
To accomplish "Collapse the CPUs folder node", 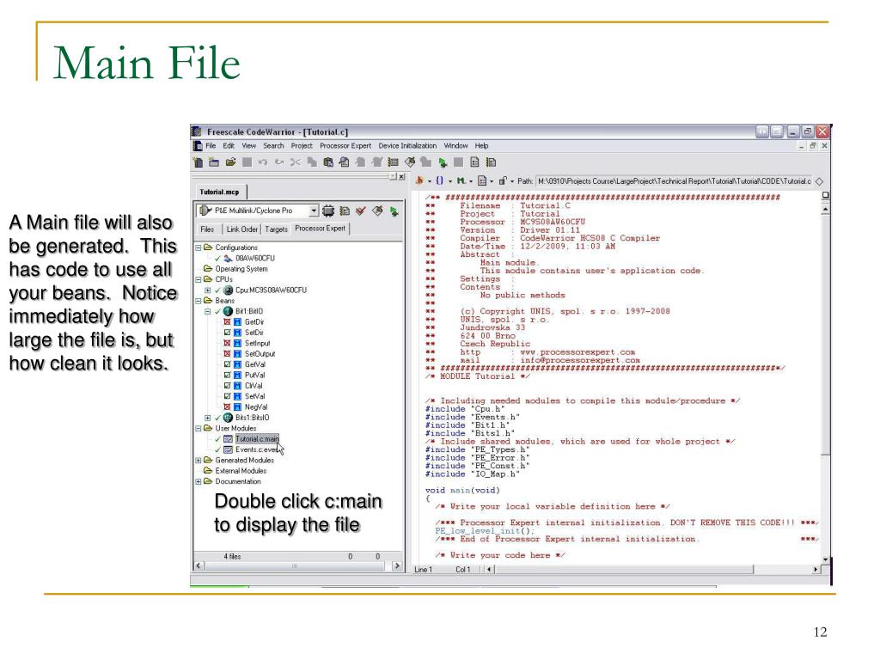I will (199, 279).
